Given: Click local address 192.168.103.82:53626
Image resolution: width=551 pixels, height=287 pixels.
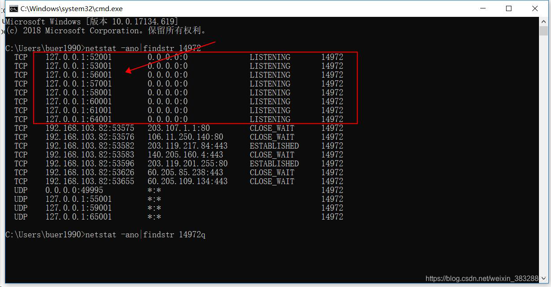Looking at the screenshot, I should click(x=90, y=173).
